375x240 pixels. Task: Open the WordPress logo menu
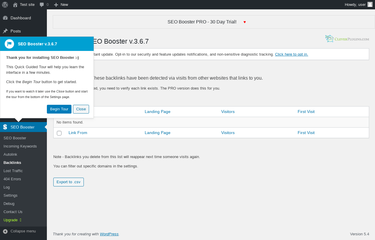pyautogui.click(x=5, y=5)
